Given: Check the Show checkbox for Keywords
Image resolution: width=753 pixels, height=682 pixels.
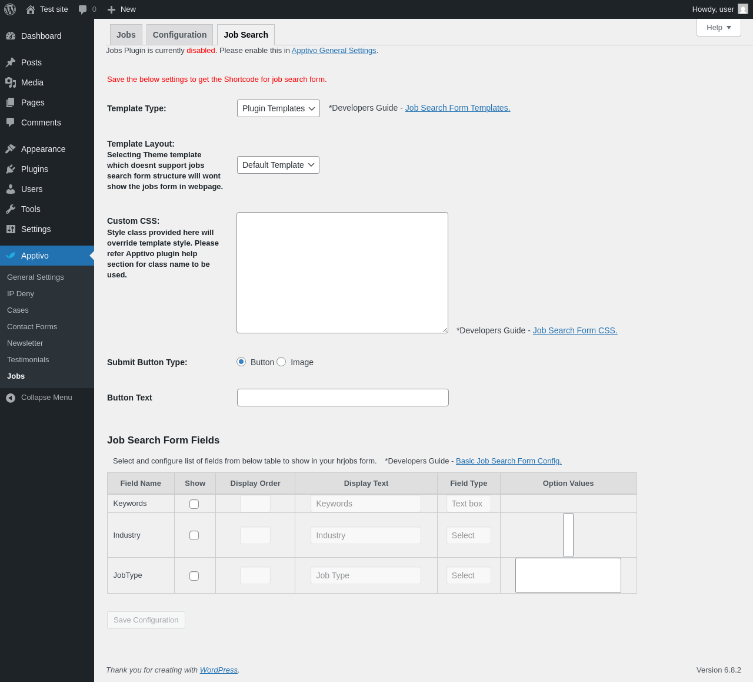Looking at the screenshot, I should coord(194,504).
